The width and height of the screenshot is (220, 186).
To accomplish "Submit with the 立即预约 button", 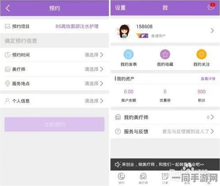I will pyautogui.click(x=54, y=124).
